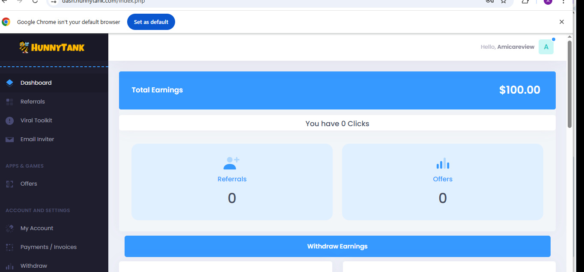Click the Dashboard layers icon in sidebar
The image size is (584, 272).
(10, 83)
